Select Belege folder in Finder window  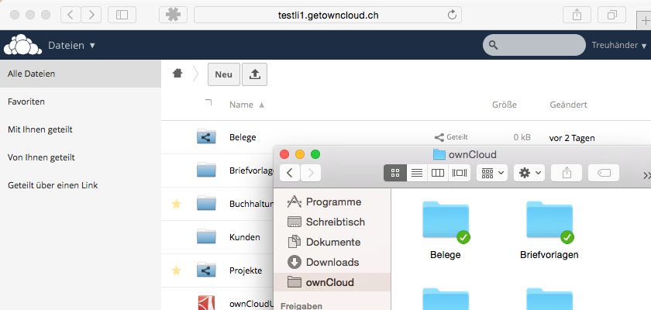[446, 230]
